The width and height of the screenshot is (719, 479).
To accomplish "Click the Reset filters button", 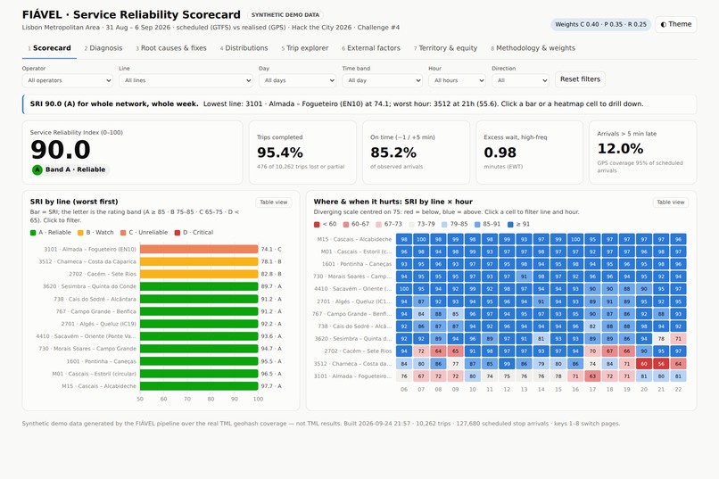I will tap(580, 79).
